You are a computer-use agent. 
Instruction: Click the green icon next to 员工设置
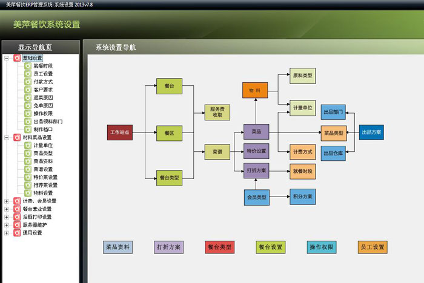28,74
